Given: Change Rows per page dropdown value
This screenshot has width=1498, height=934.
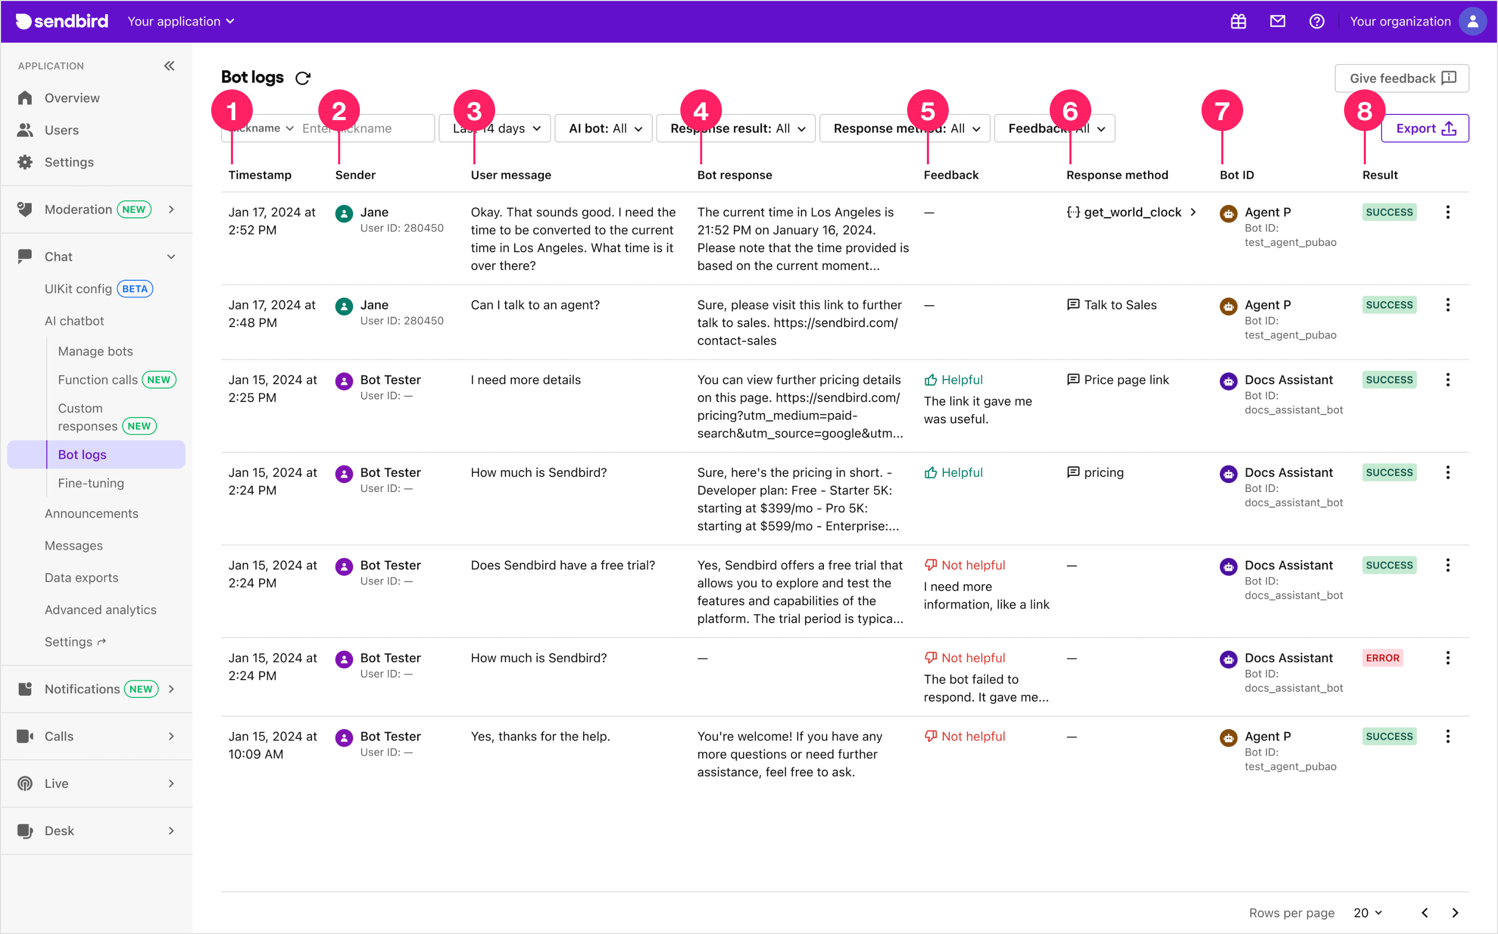Looking at the screenshot, I should click(1367, 912).
